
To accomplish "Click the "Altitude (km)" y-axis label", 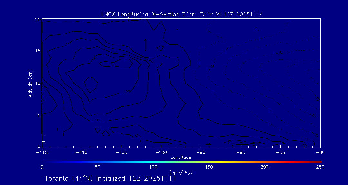I will click(x=30, y=83).
